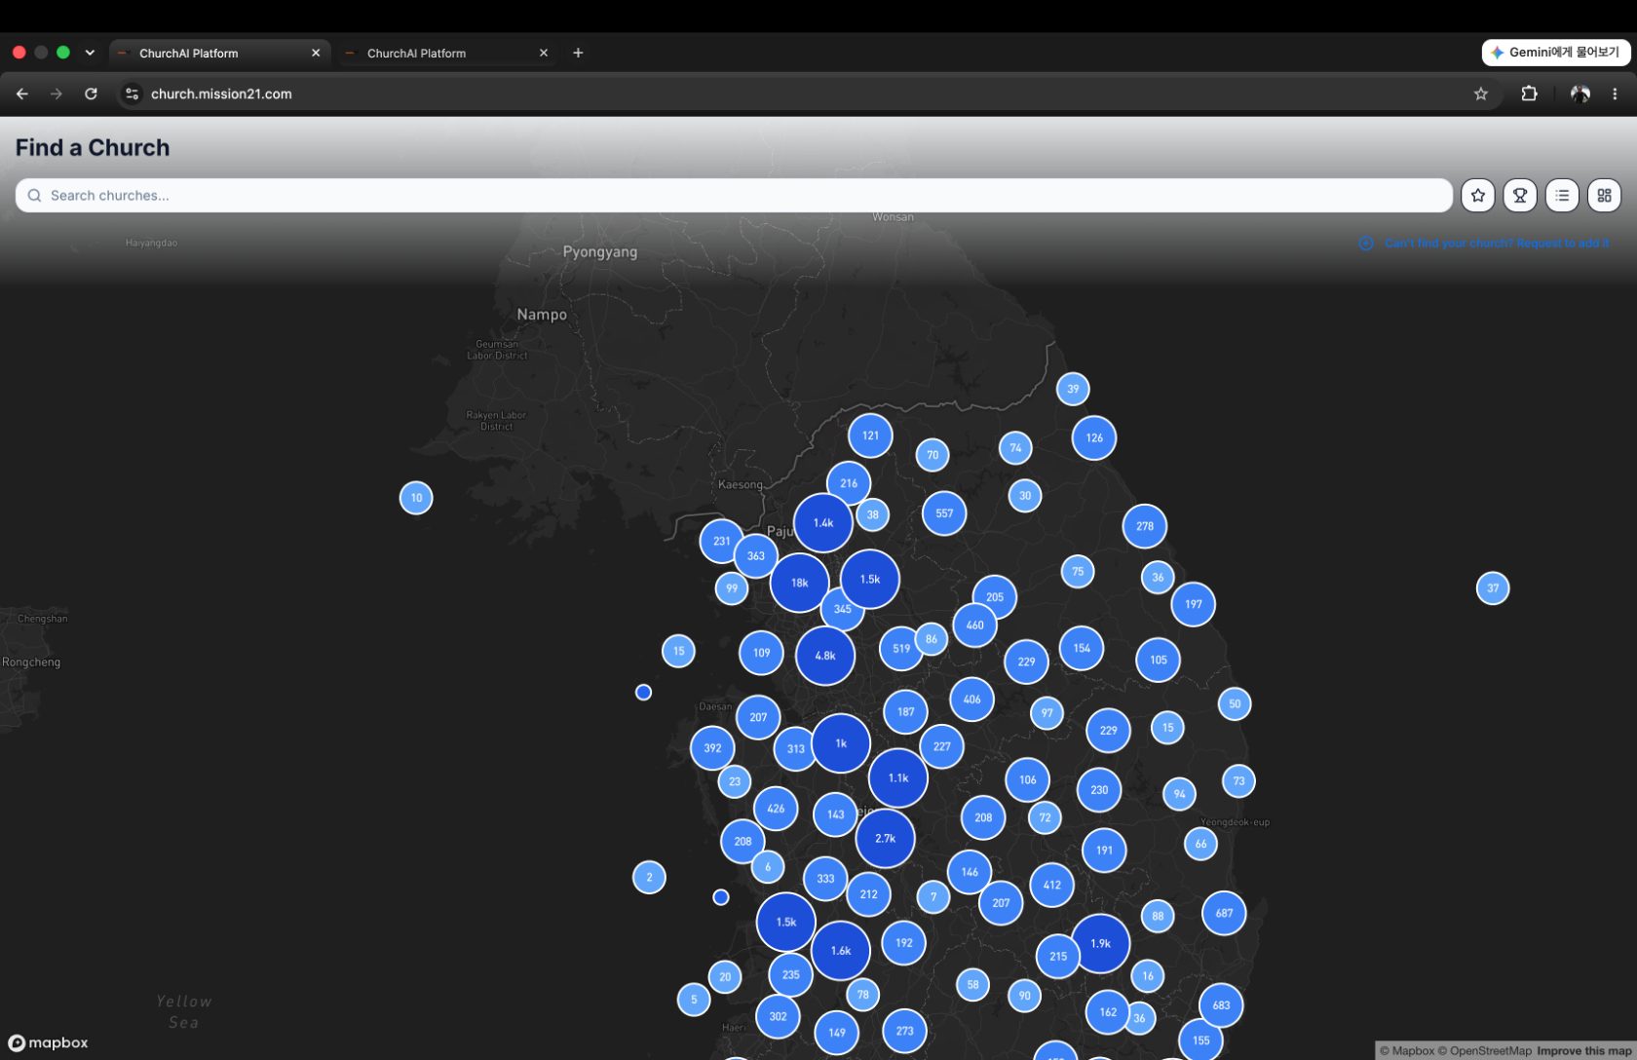The image size is (1637, 1060).
Task: Select the 121 cluster marker
Action: pos(870,435)
